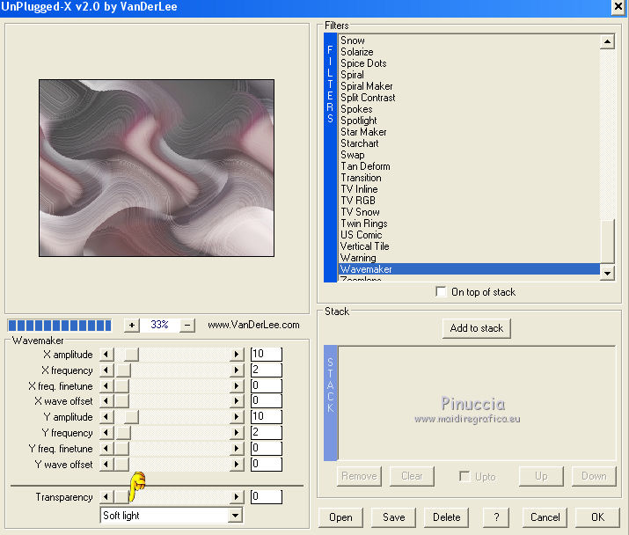Close the UnPlugged-X dialog
Viewport: 629px width, 535px height.
[618, 7]
